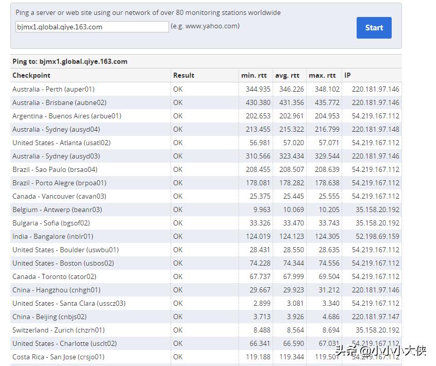Select the China - Hangzhou checkpoint
This screenshot has width=436, height=366.
click(x=57, y=290)
